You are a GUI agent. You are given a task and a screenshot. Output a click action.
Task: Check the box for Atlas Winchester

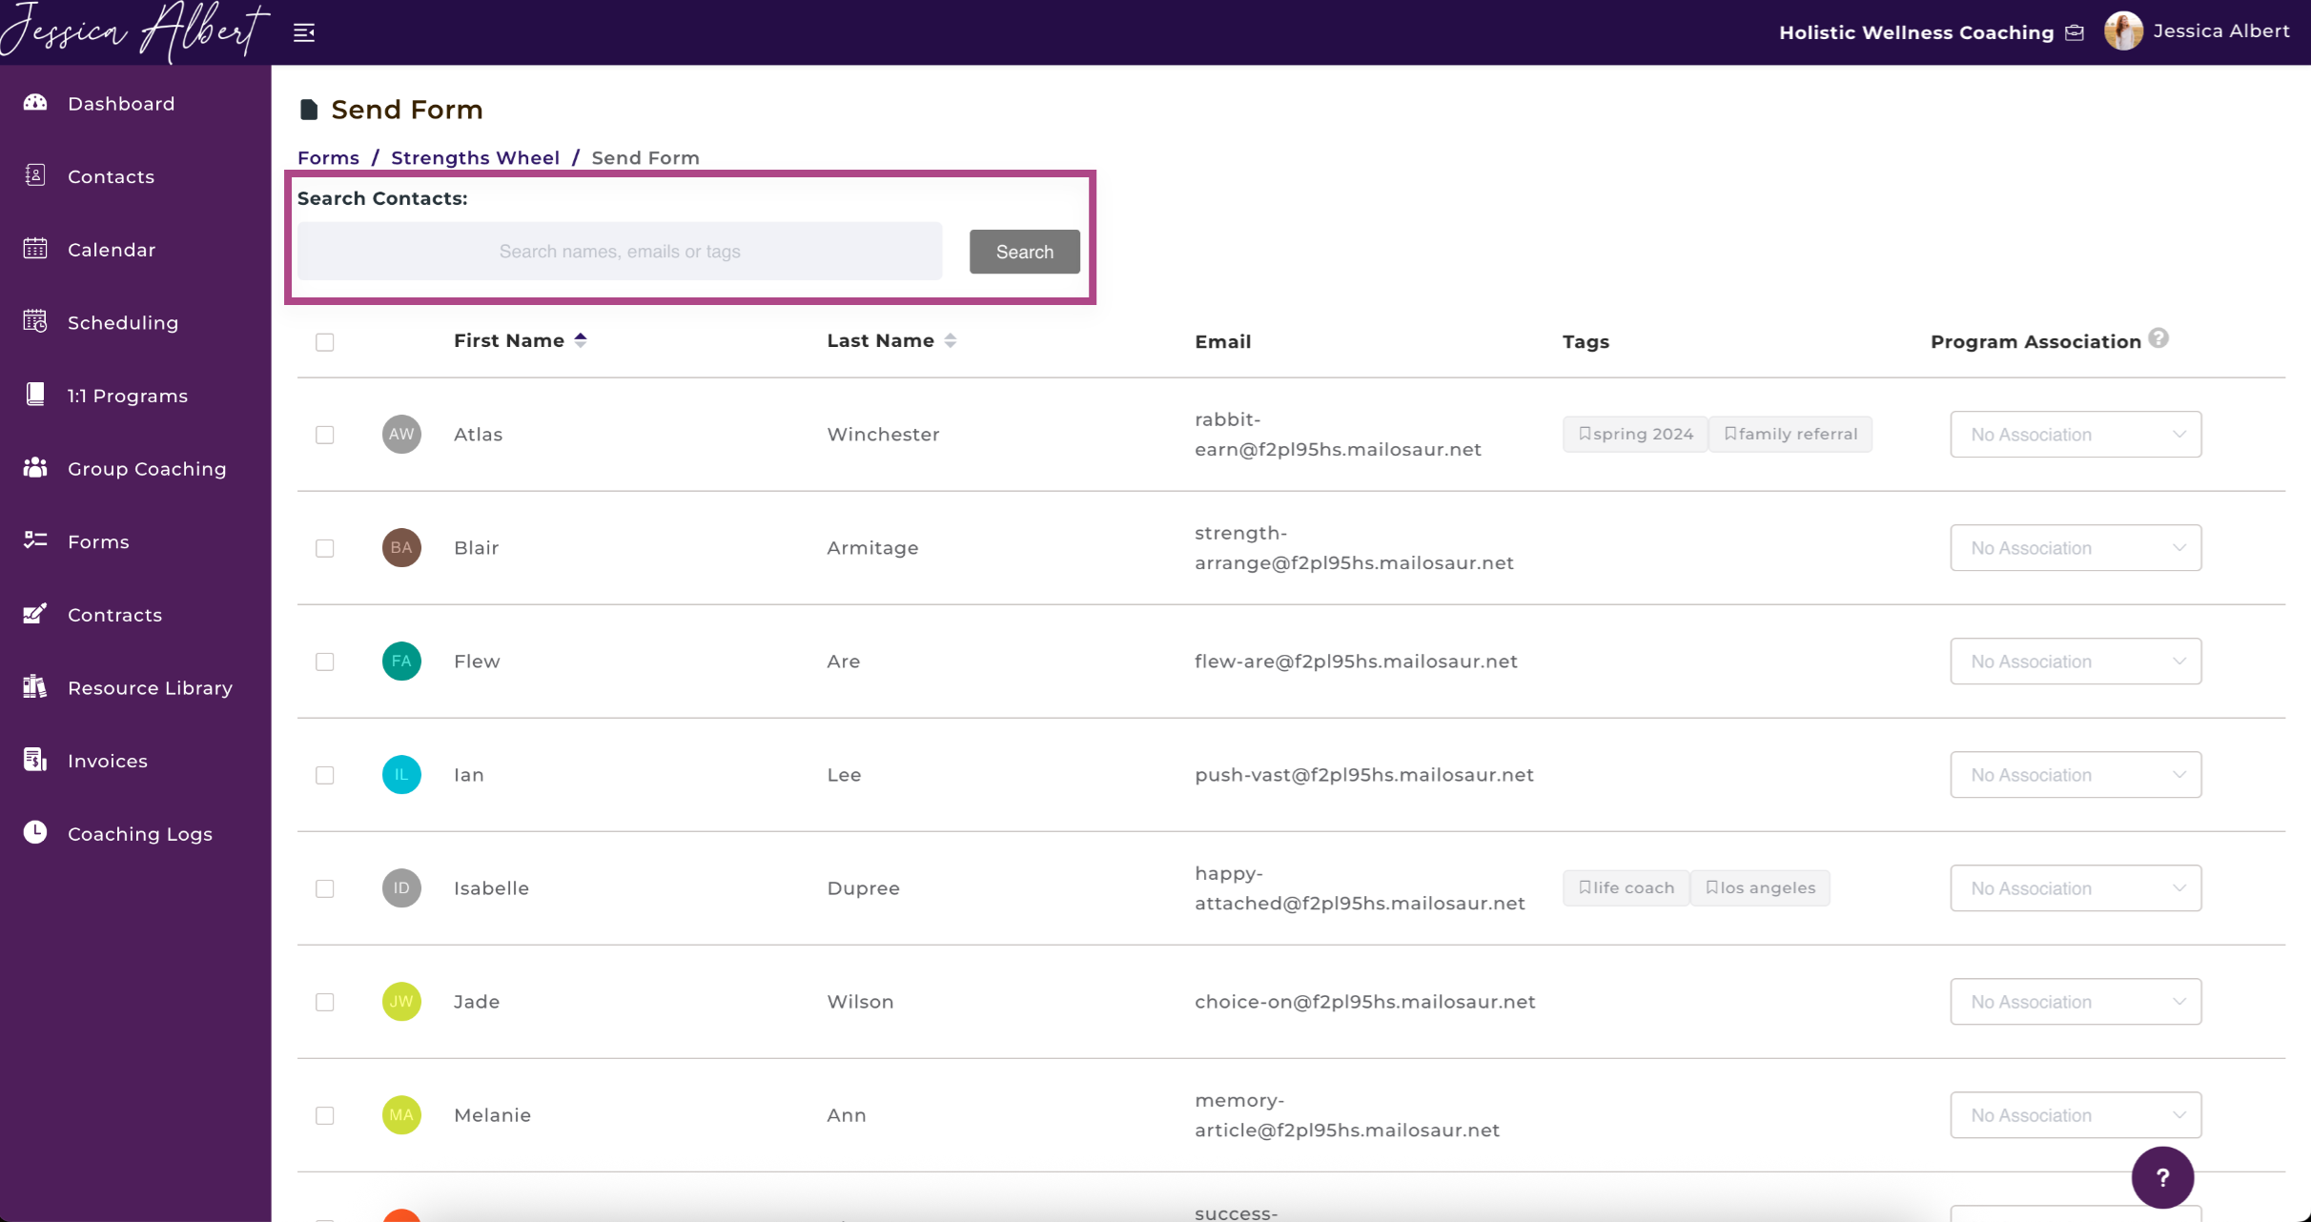tap(325, 435)
